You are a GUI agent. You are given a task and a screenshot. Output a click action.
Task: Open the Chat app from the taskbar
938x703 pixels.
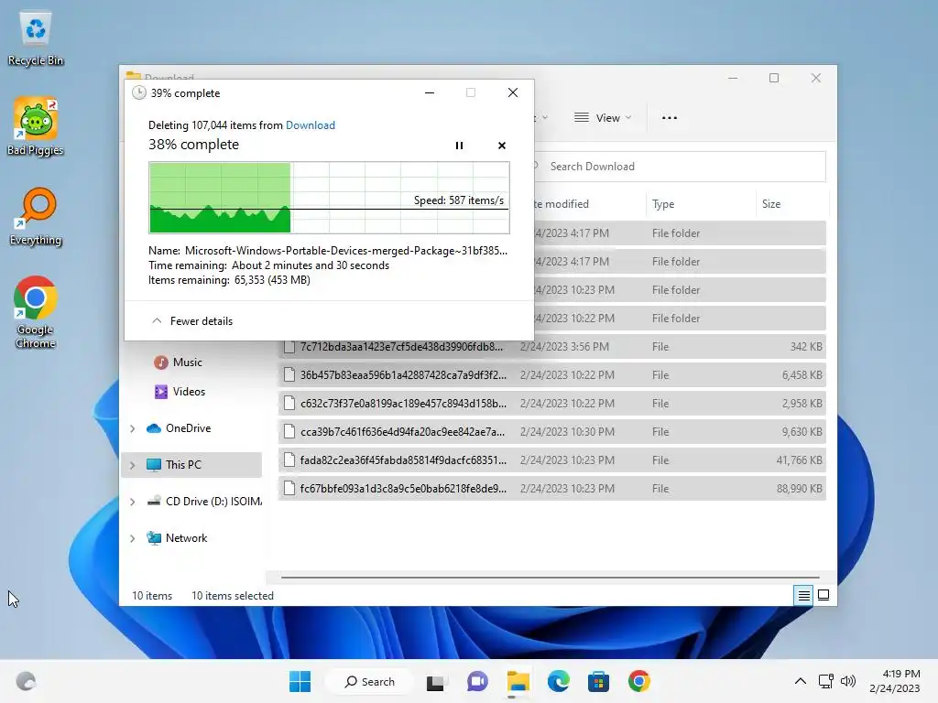tap(476, 681)
